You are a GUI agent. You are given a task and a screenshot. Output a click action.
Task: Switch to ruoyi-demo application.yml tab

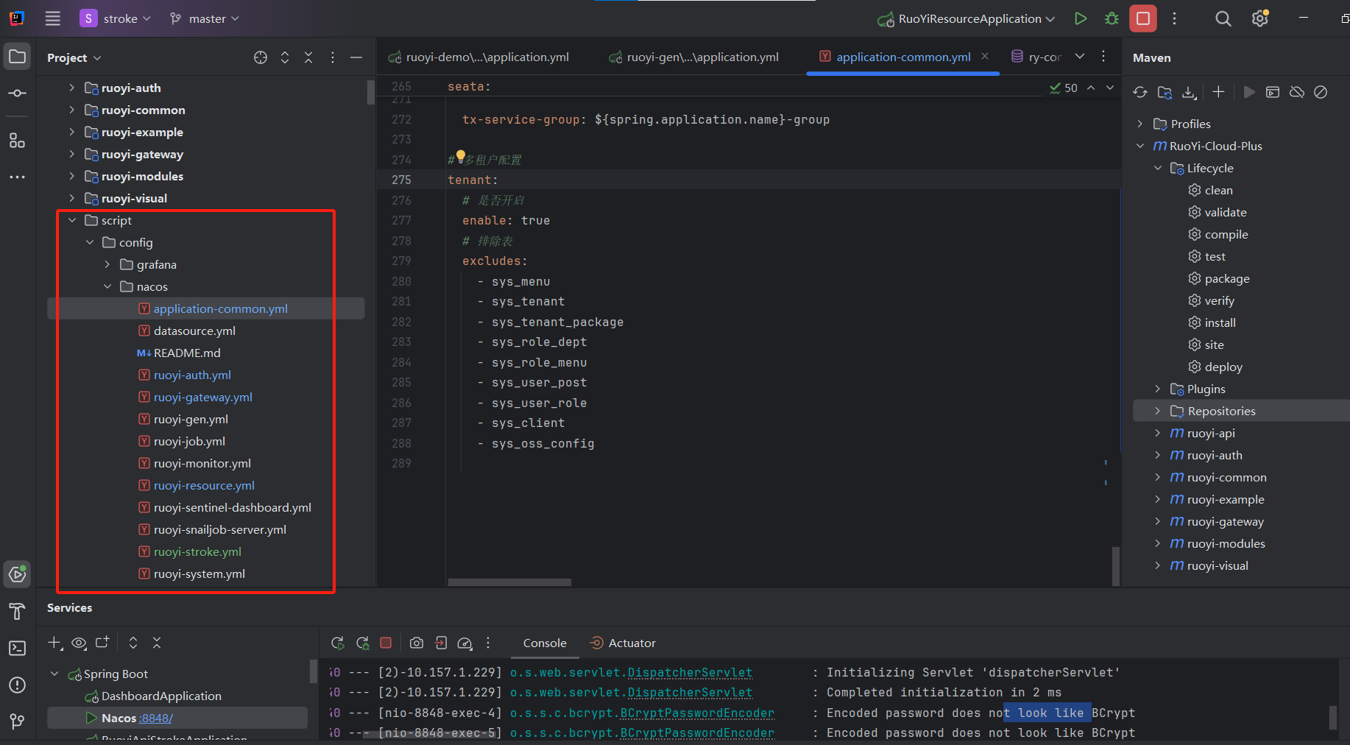478,57
